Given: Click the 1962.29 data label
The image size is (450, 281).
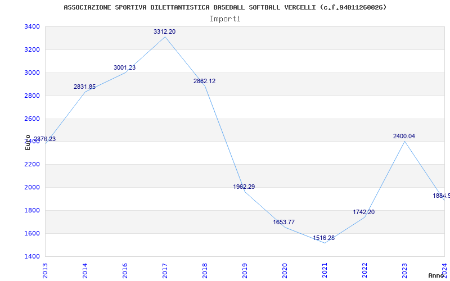Looking at the screenshot, I should [244, 187].
